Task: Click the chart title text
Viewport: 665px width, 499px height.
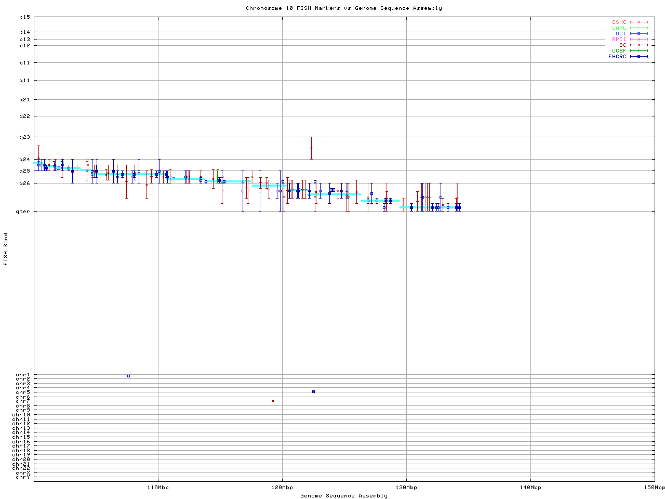Action: tap(344, 8)
